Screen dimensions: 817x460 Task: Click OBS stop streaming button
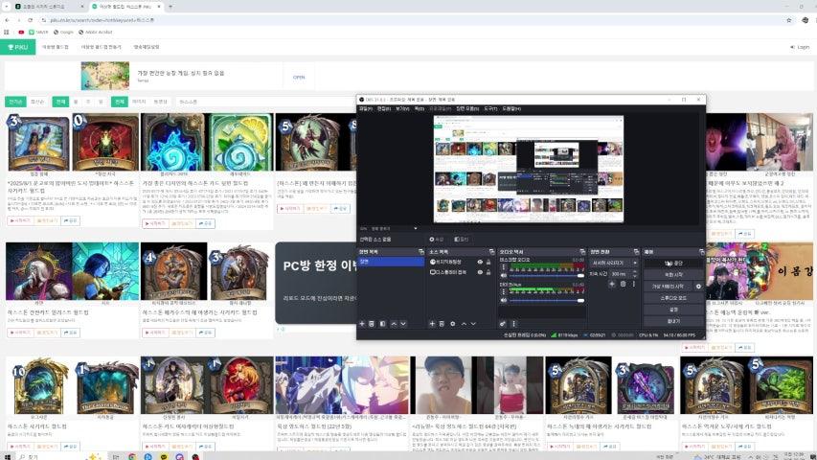point(673,263)
